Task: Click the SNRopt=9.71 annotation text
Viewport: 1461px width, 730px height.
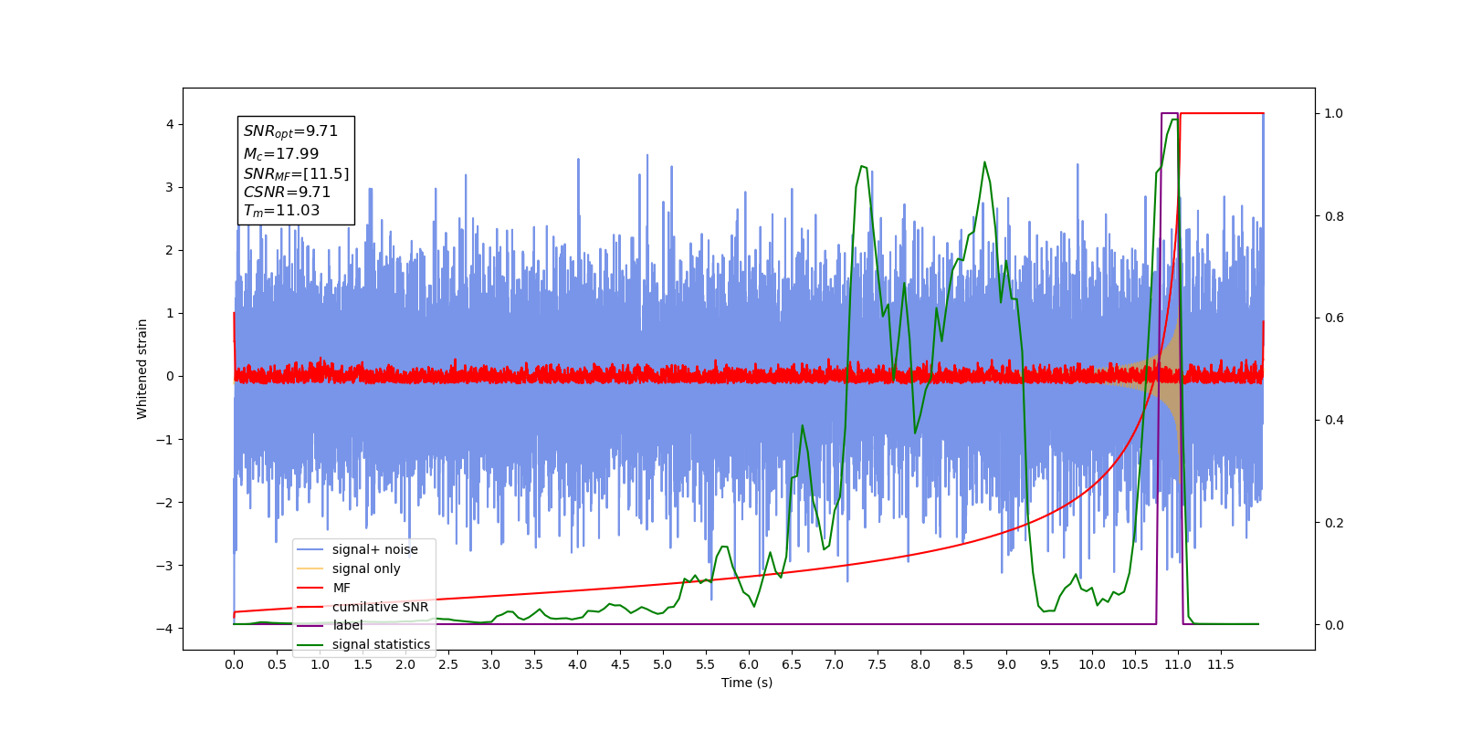Action: 290,131
